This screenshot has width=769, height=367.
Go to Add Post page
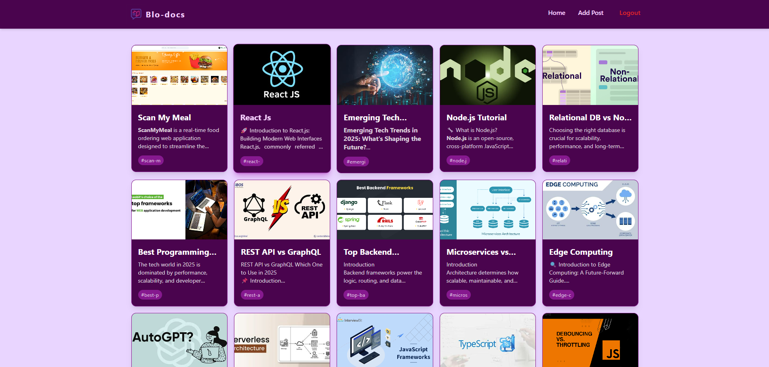590,13
